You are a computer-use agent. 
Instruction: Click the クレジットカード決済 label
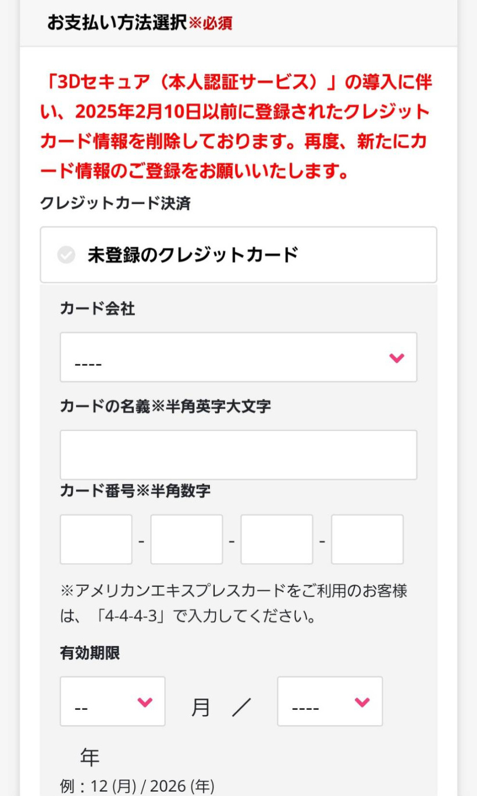click(x=115, y=203)
